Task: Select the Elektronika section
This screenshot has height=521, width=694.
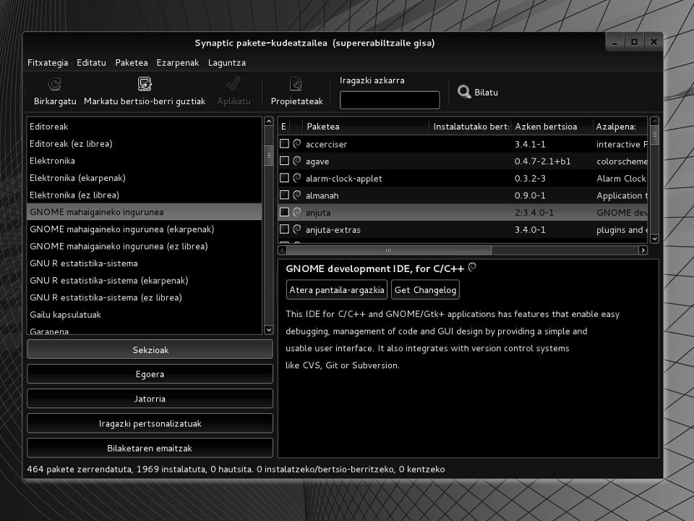Action: coord(145,161)
